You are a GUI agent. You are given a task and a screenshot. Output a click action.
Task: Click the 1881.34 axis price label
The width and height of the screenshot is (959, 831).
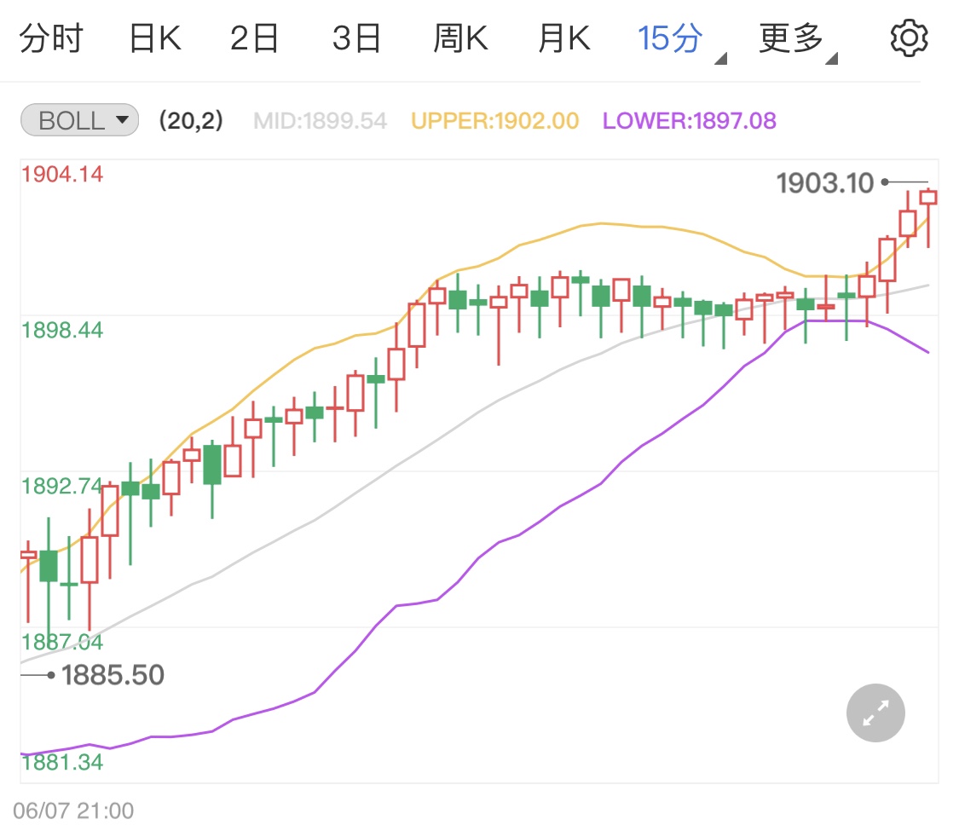pos(62,763)
